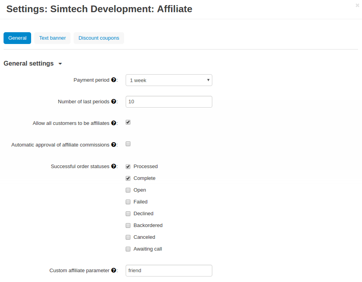362x282 pixels.
Task: Close the Affiliate settings dialog
Action: [357, 5]
